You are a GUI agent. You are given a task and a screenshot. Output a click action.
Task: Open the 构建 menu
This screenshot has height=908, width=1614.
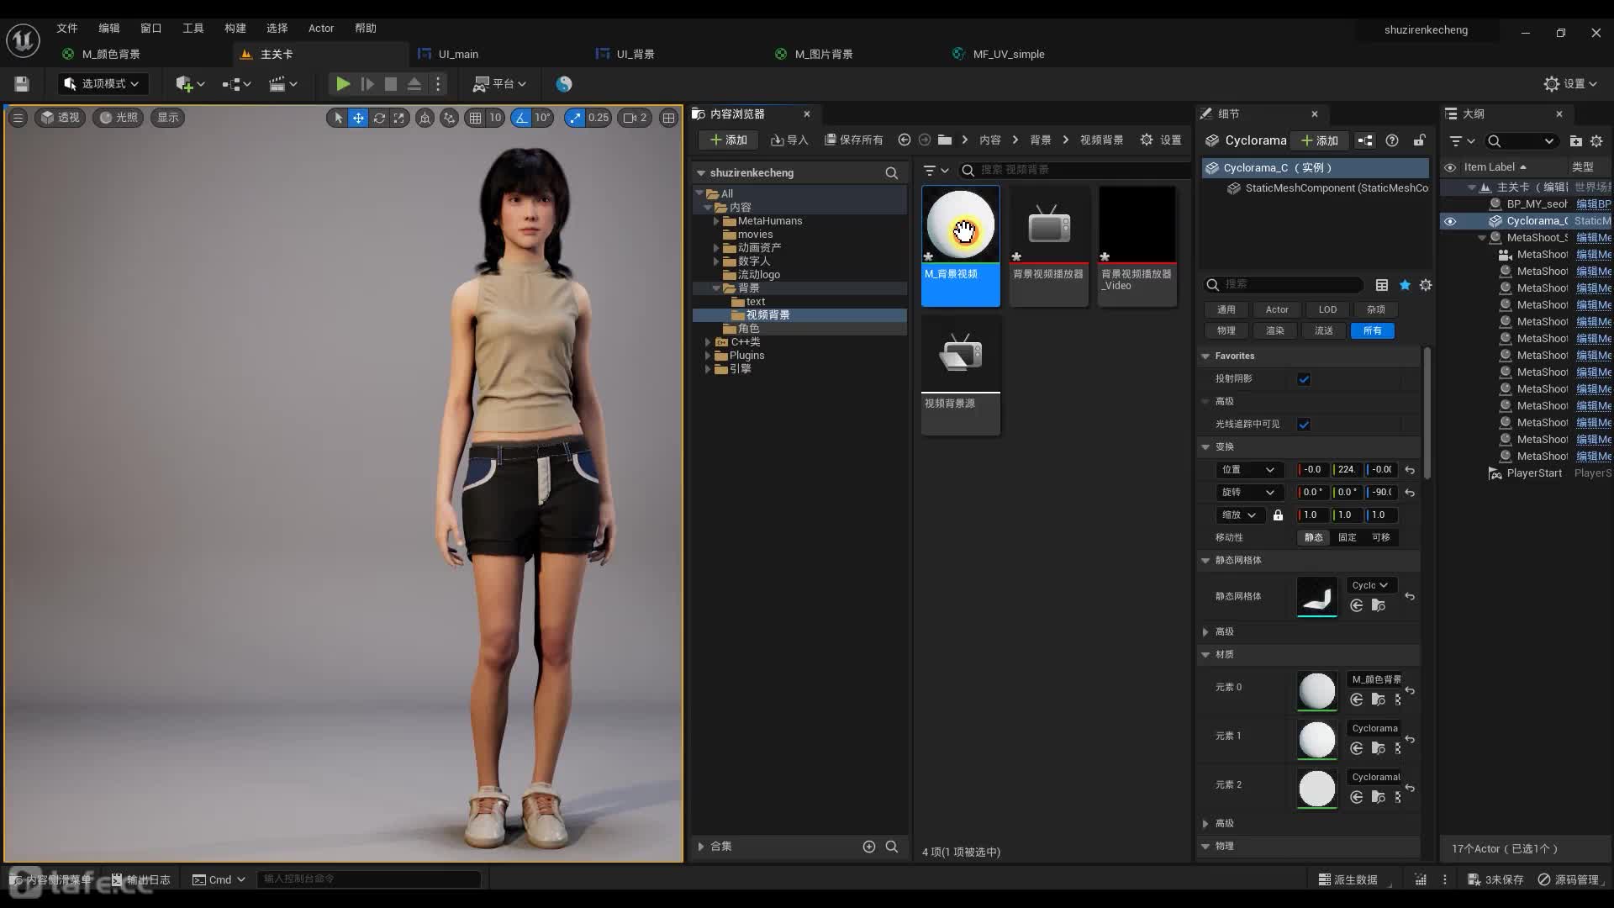point(235,28)
